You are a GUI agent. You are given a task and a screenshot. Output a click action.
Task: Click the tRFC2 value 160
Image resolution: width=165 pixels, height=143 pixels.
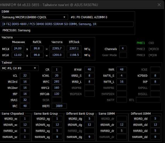click(57, 88)
